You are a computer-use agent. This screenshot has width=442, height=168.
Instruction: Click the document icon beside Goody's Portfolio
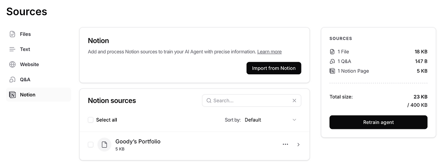(104, 144)
